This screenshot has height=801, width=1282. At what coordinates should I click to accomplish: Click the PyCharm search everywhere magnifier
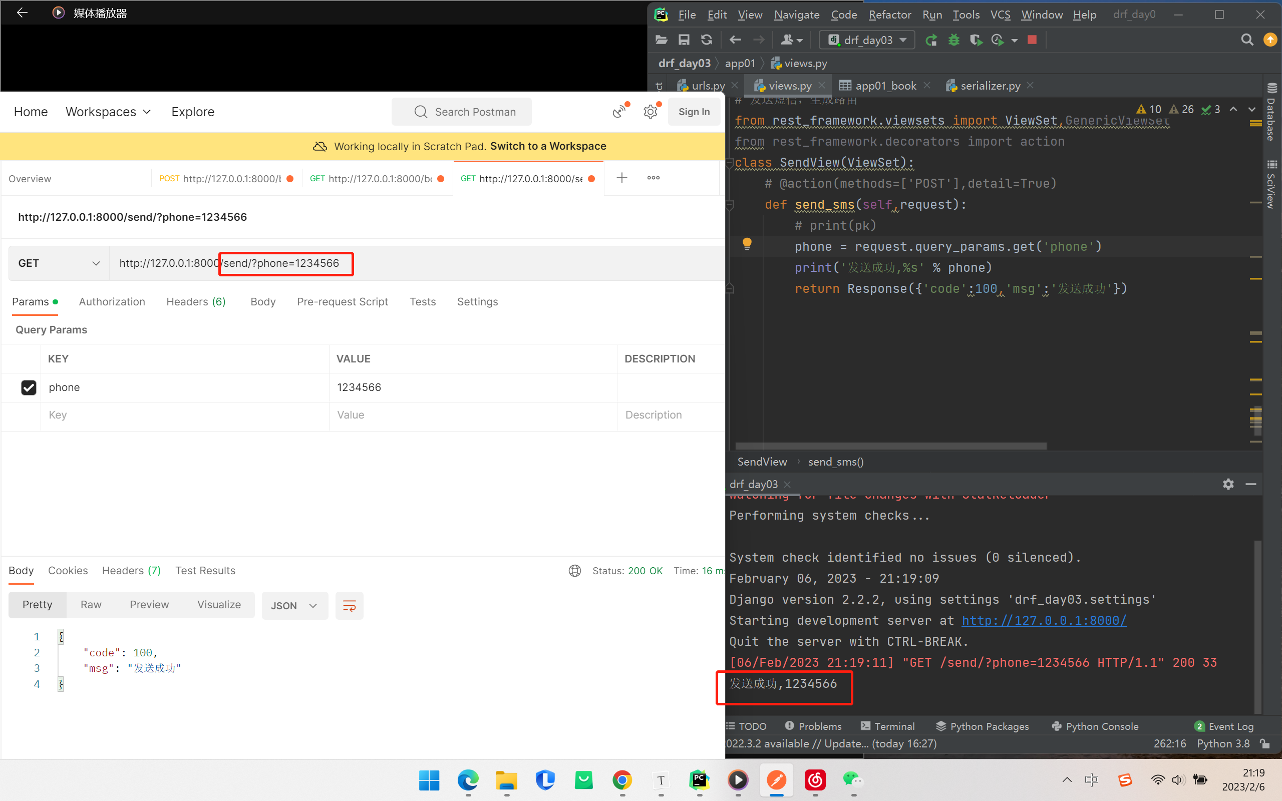[x=1247, y=40]
